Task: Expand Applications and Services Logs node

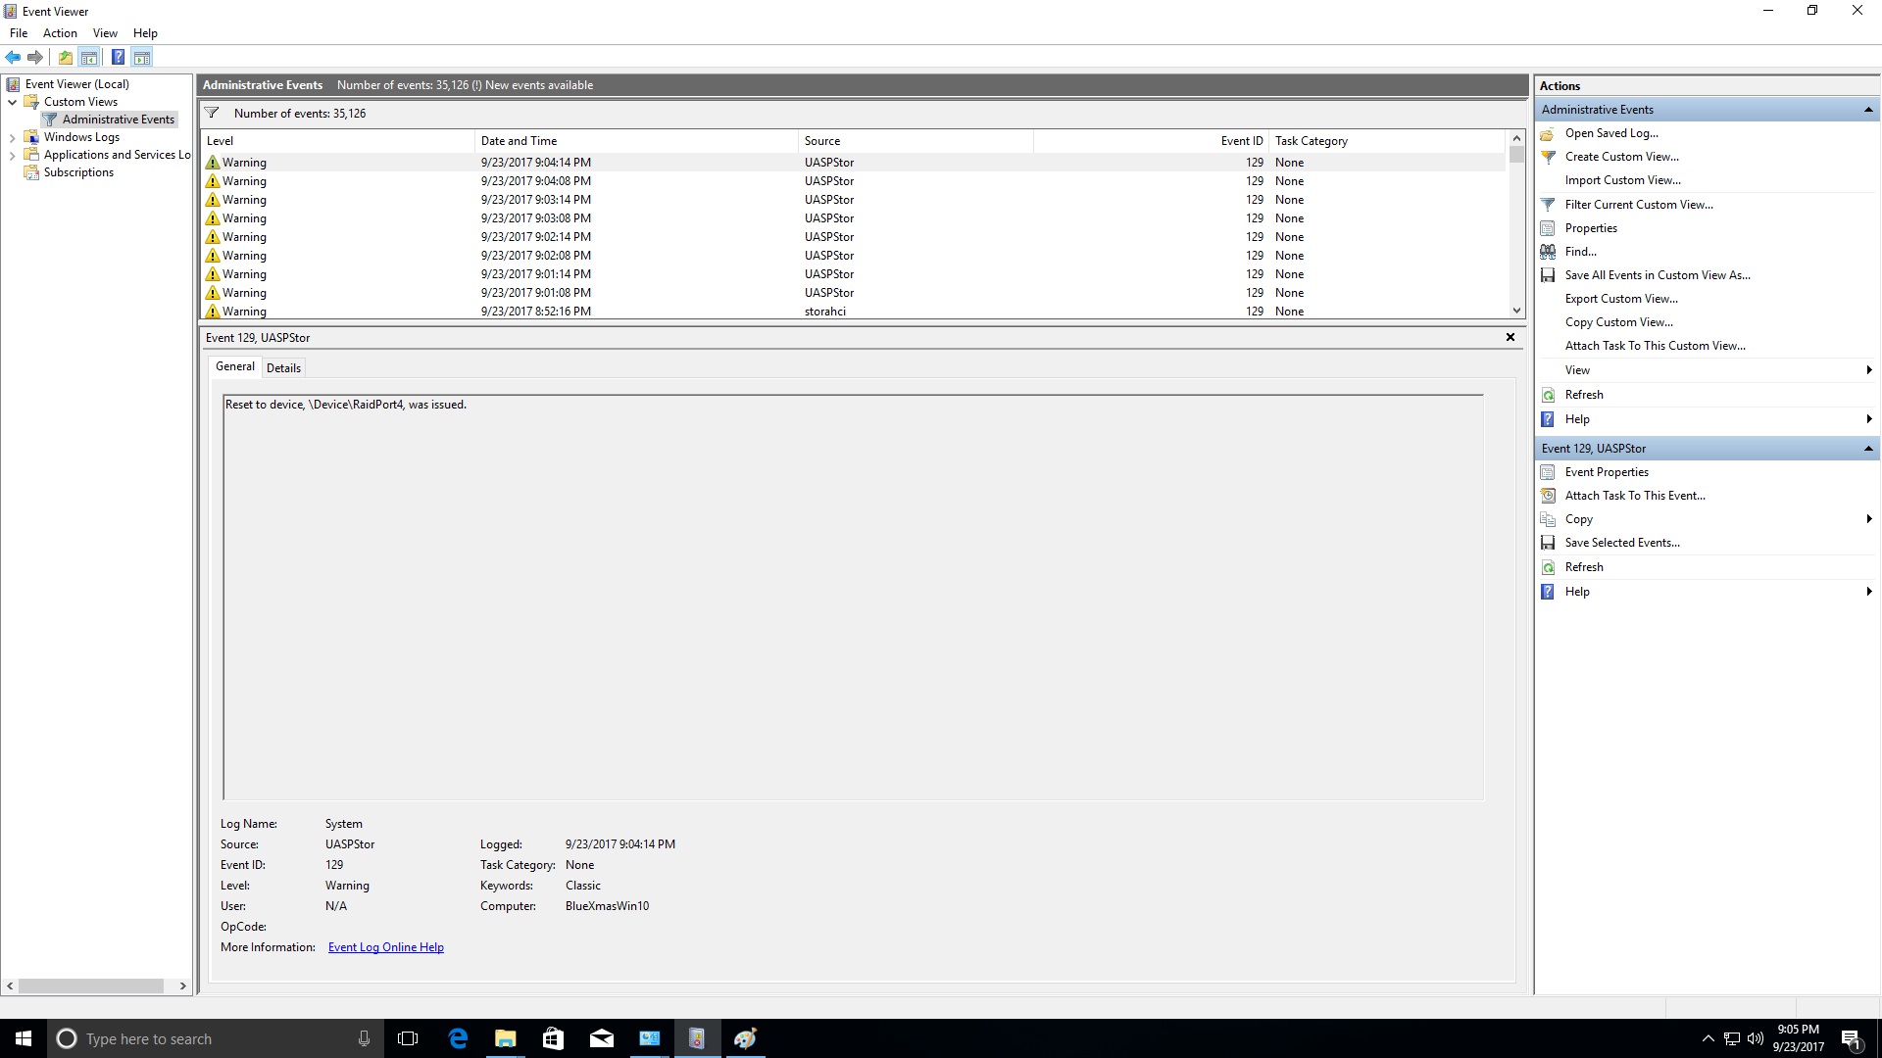Action: click(x=12, y=155)
